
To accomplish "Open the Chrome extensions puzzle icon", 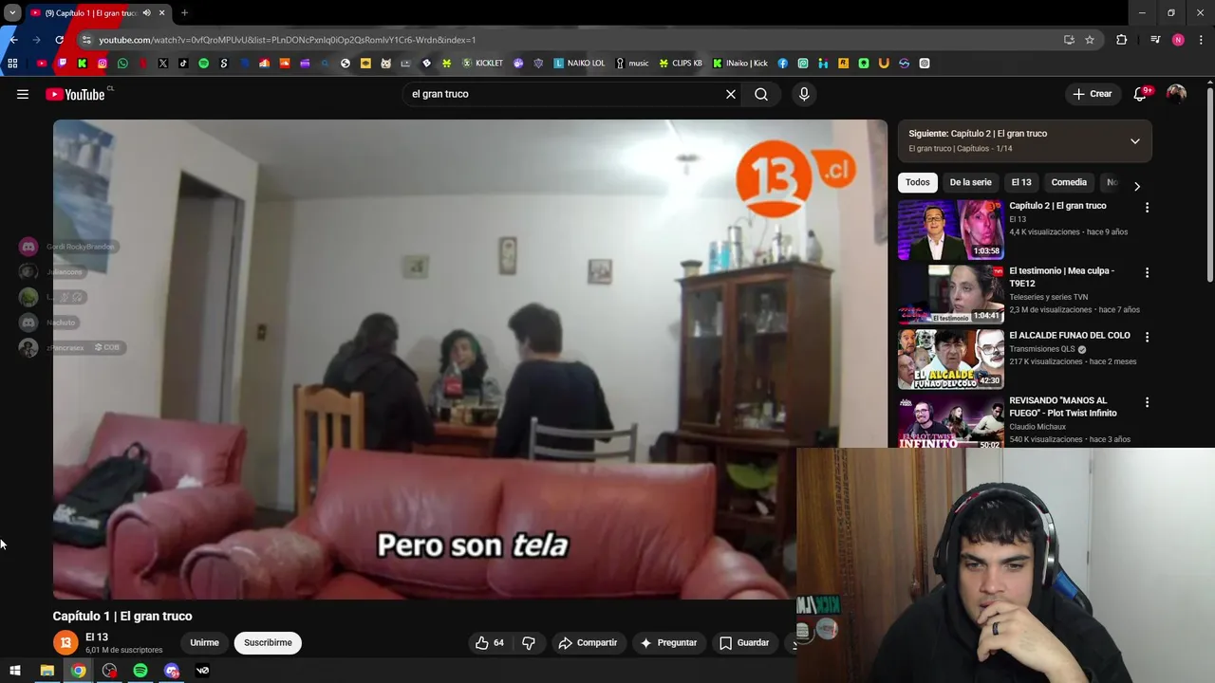I will pos(1122,40).
